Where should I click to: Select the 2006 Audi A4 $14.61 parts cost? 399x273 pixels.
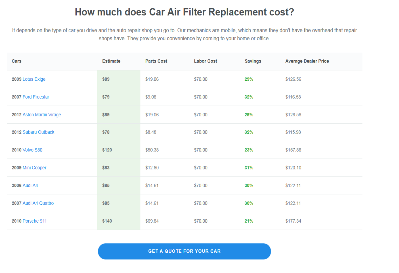152,185
